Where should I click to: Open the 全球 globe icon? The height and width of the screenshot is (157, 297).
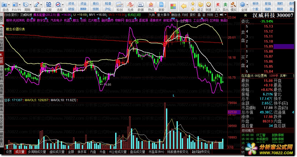pos(242,5)
